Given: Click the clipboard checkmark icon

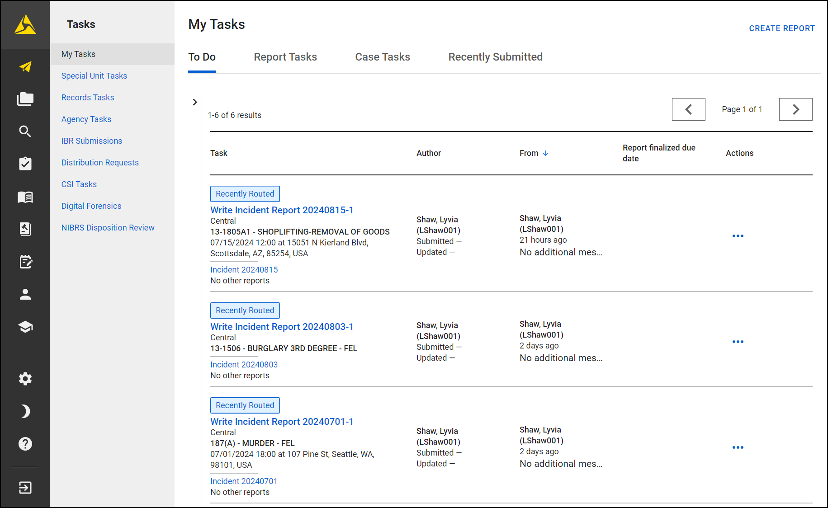Looking at the screenshot, I should tap(25, 164).
